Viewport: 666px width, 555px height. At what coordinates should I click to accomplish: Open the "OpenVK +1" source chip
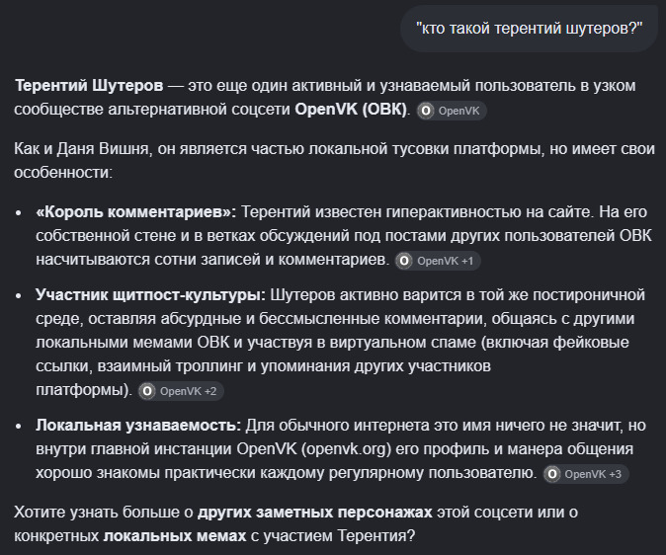tap(438, 261)
